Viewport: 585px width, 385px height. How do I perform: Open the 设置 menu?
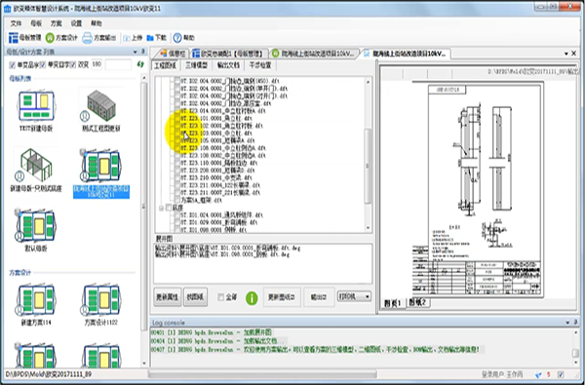pos(76,23)
